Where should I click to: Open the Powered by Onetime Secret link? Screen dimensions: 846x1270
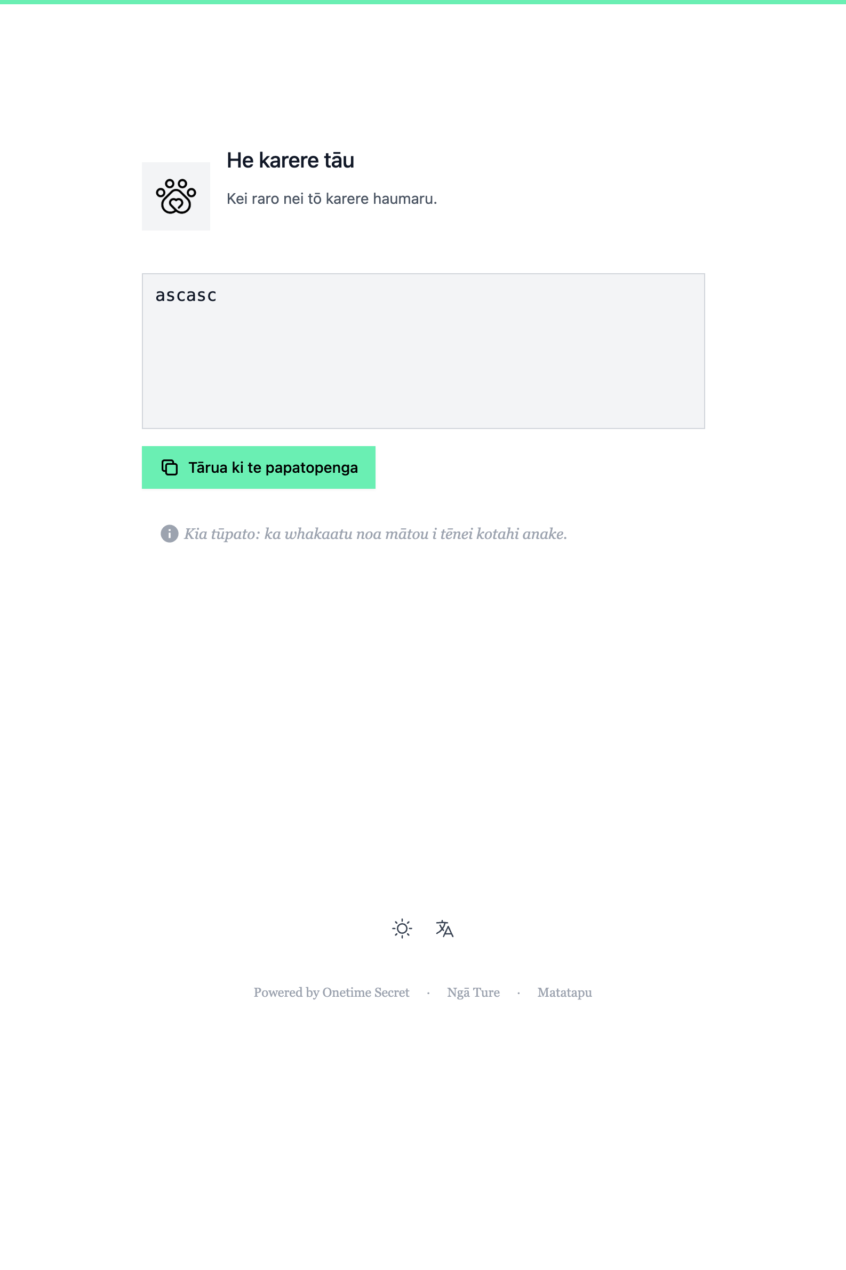[x=331, y=993]
